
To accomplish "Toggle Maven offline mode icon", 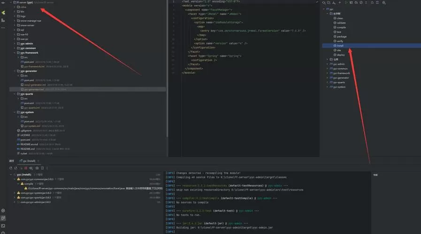I will [356, 2].
